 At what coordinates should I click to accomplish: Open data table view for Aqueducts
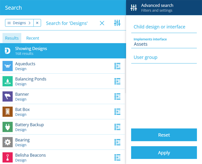click(x=117, y=66)
